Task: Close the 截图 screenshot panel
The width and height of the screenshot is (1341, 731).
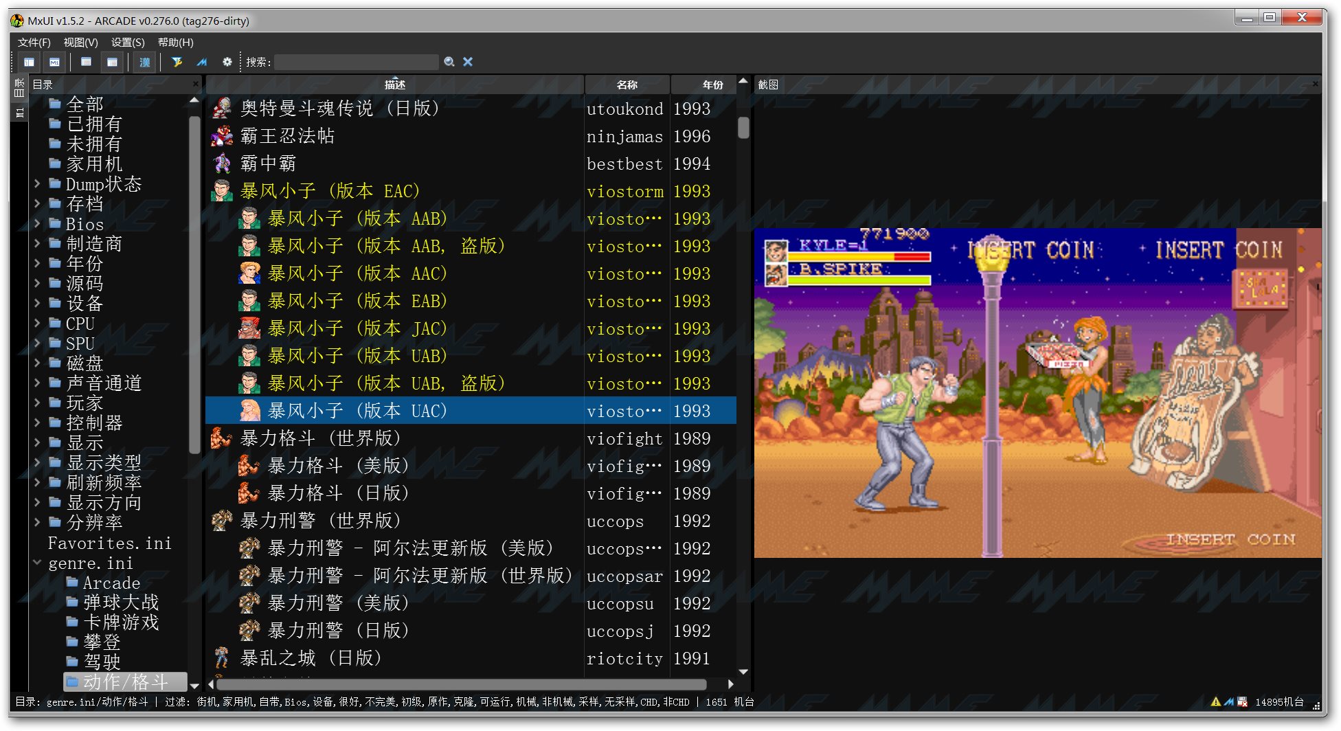Action: point(1316,84)
